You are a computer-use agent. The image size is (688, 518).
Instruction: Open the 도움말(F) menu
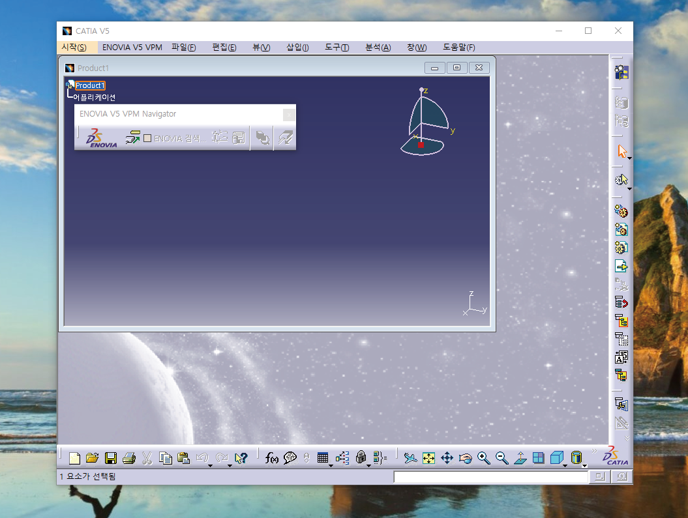(x=458, y=48)
